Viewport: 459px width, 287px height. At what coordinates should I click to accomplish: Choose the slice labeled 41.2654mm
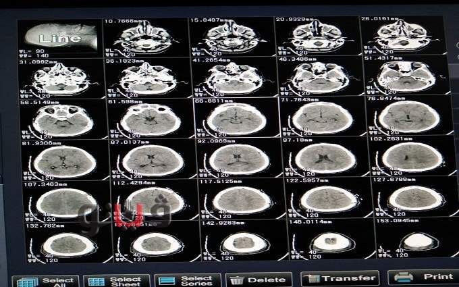pos(233,78)
